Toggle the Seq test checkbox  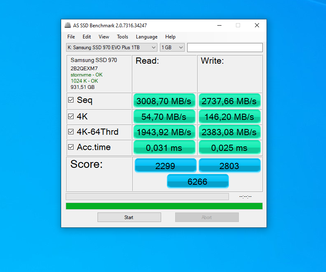(x=71, y=100)
